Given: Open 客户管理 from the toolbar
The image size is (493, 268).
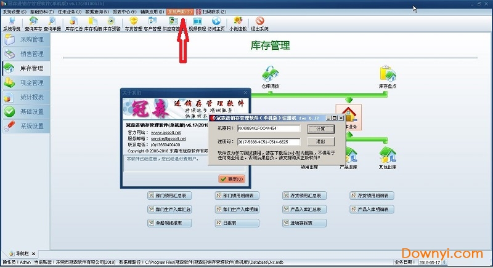Looking at the screenshot, I should click(152, 24).
